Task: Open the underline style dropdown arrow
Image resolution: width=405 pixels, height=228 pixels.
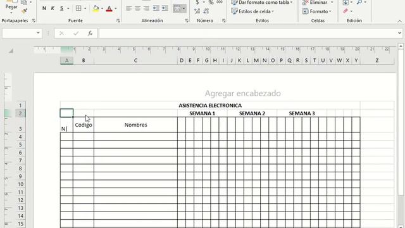Action: tap(68, 8)
